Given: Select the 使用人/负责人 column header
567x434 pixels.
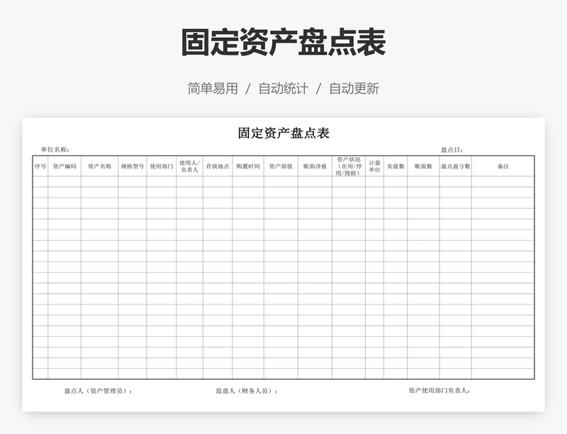Looking at the screenshot, I should click(x=189, y=166).
